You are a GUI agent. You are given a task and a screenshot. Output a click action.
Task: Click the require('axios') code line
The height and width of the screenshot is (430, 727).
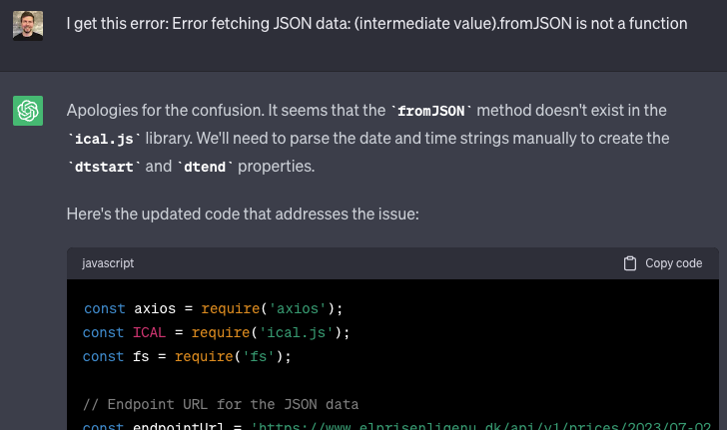click(x=214, y=308)
